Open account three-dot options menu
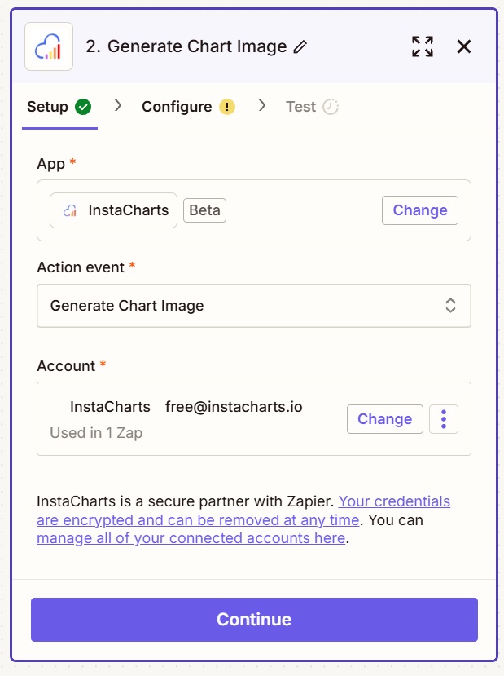 (x=444, y=419)
